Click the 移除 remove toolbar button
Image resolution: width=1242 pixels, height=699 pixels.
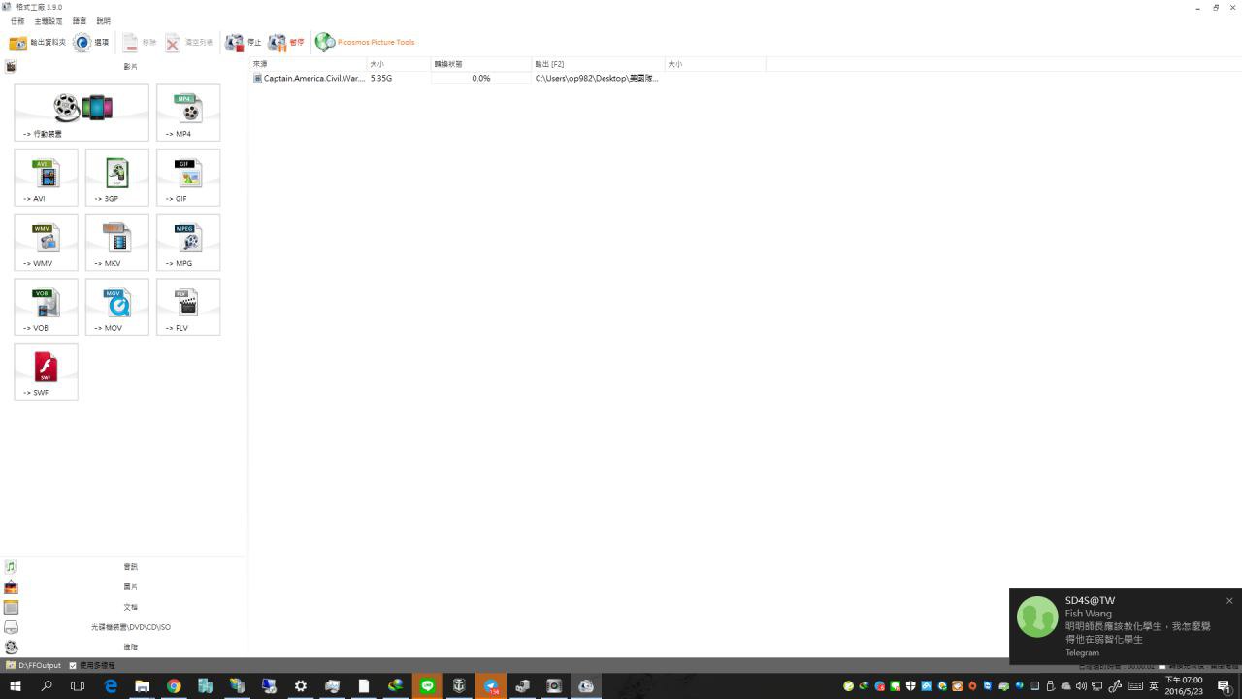140,43
